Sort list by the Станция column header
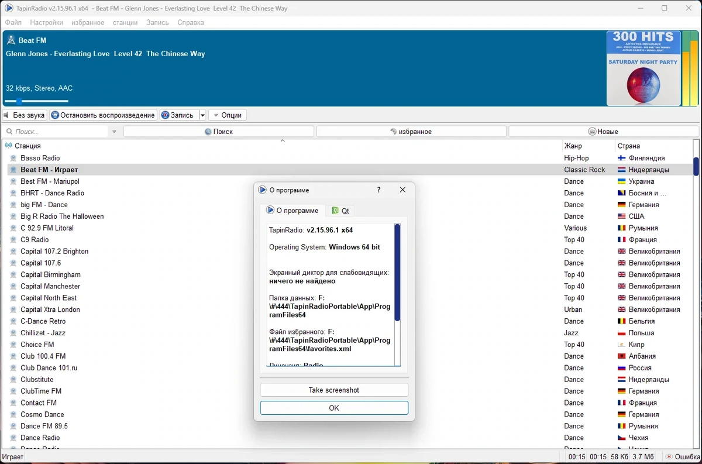The image size is (702, 464). (x=27, y=146)
